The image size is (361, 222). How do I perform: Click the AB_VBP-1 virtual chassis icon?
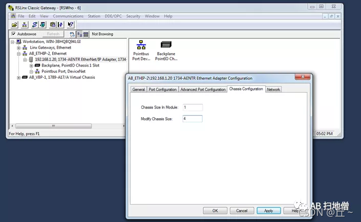pos(25,77)
